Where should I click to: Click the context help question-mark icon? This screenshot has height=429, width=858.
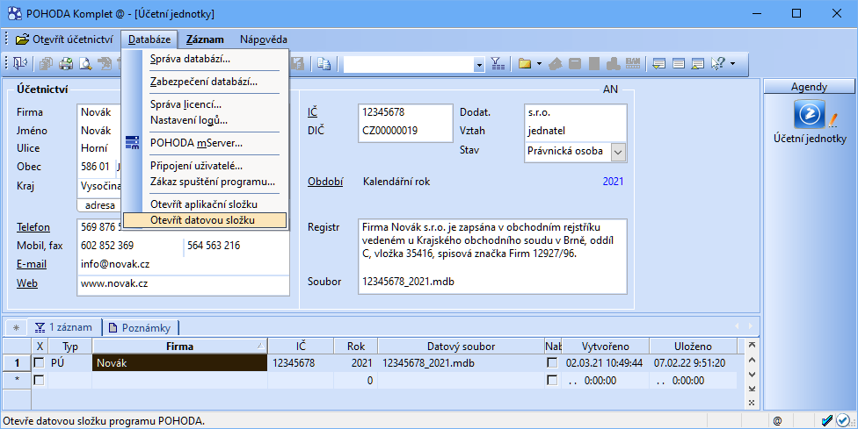point(717,64)
